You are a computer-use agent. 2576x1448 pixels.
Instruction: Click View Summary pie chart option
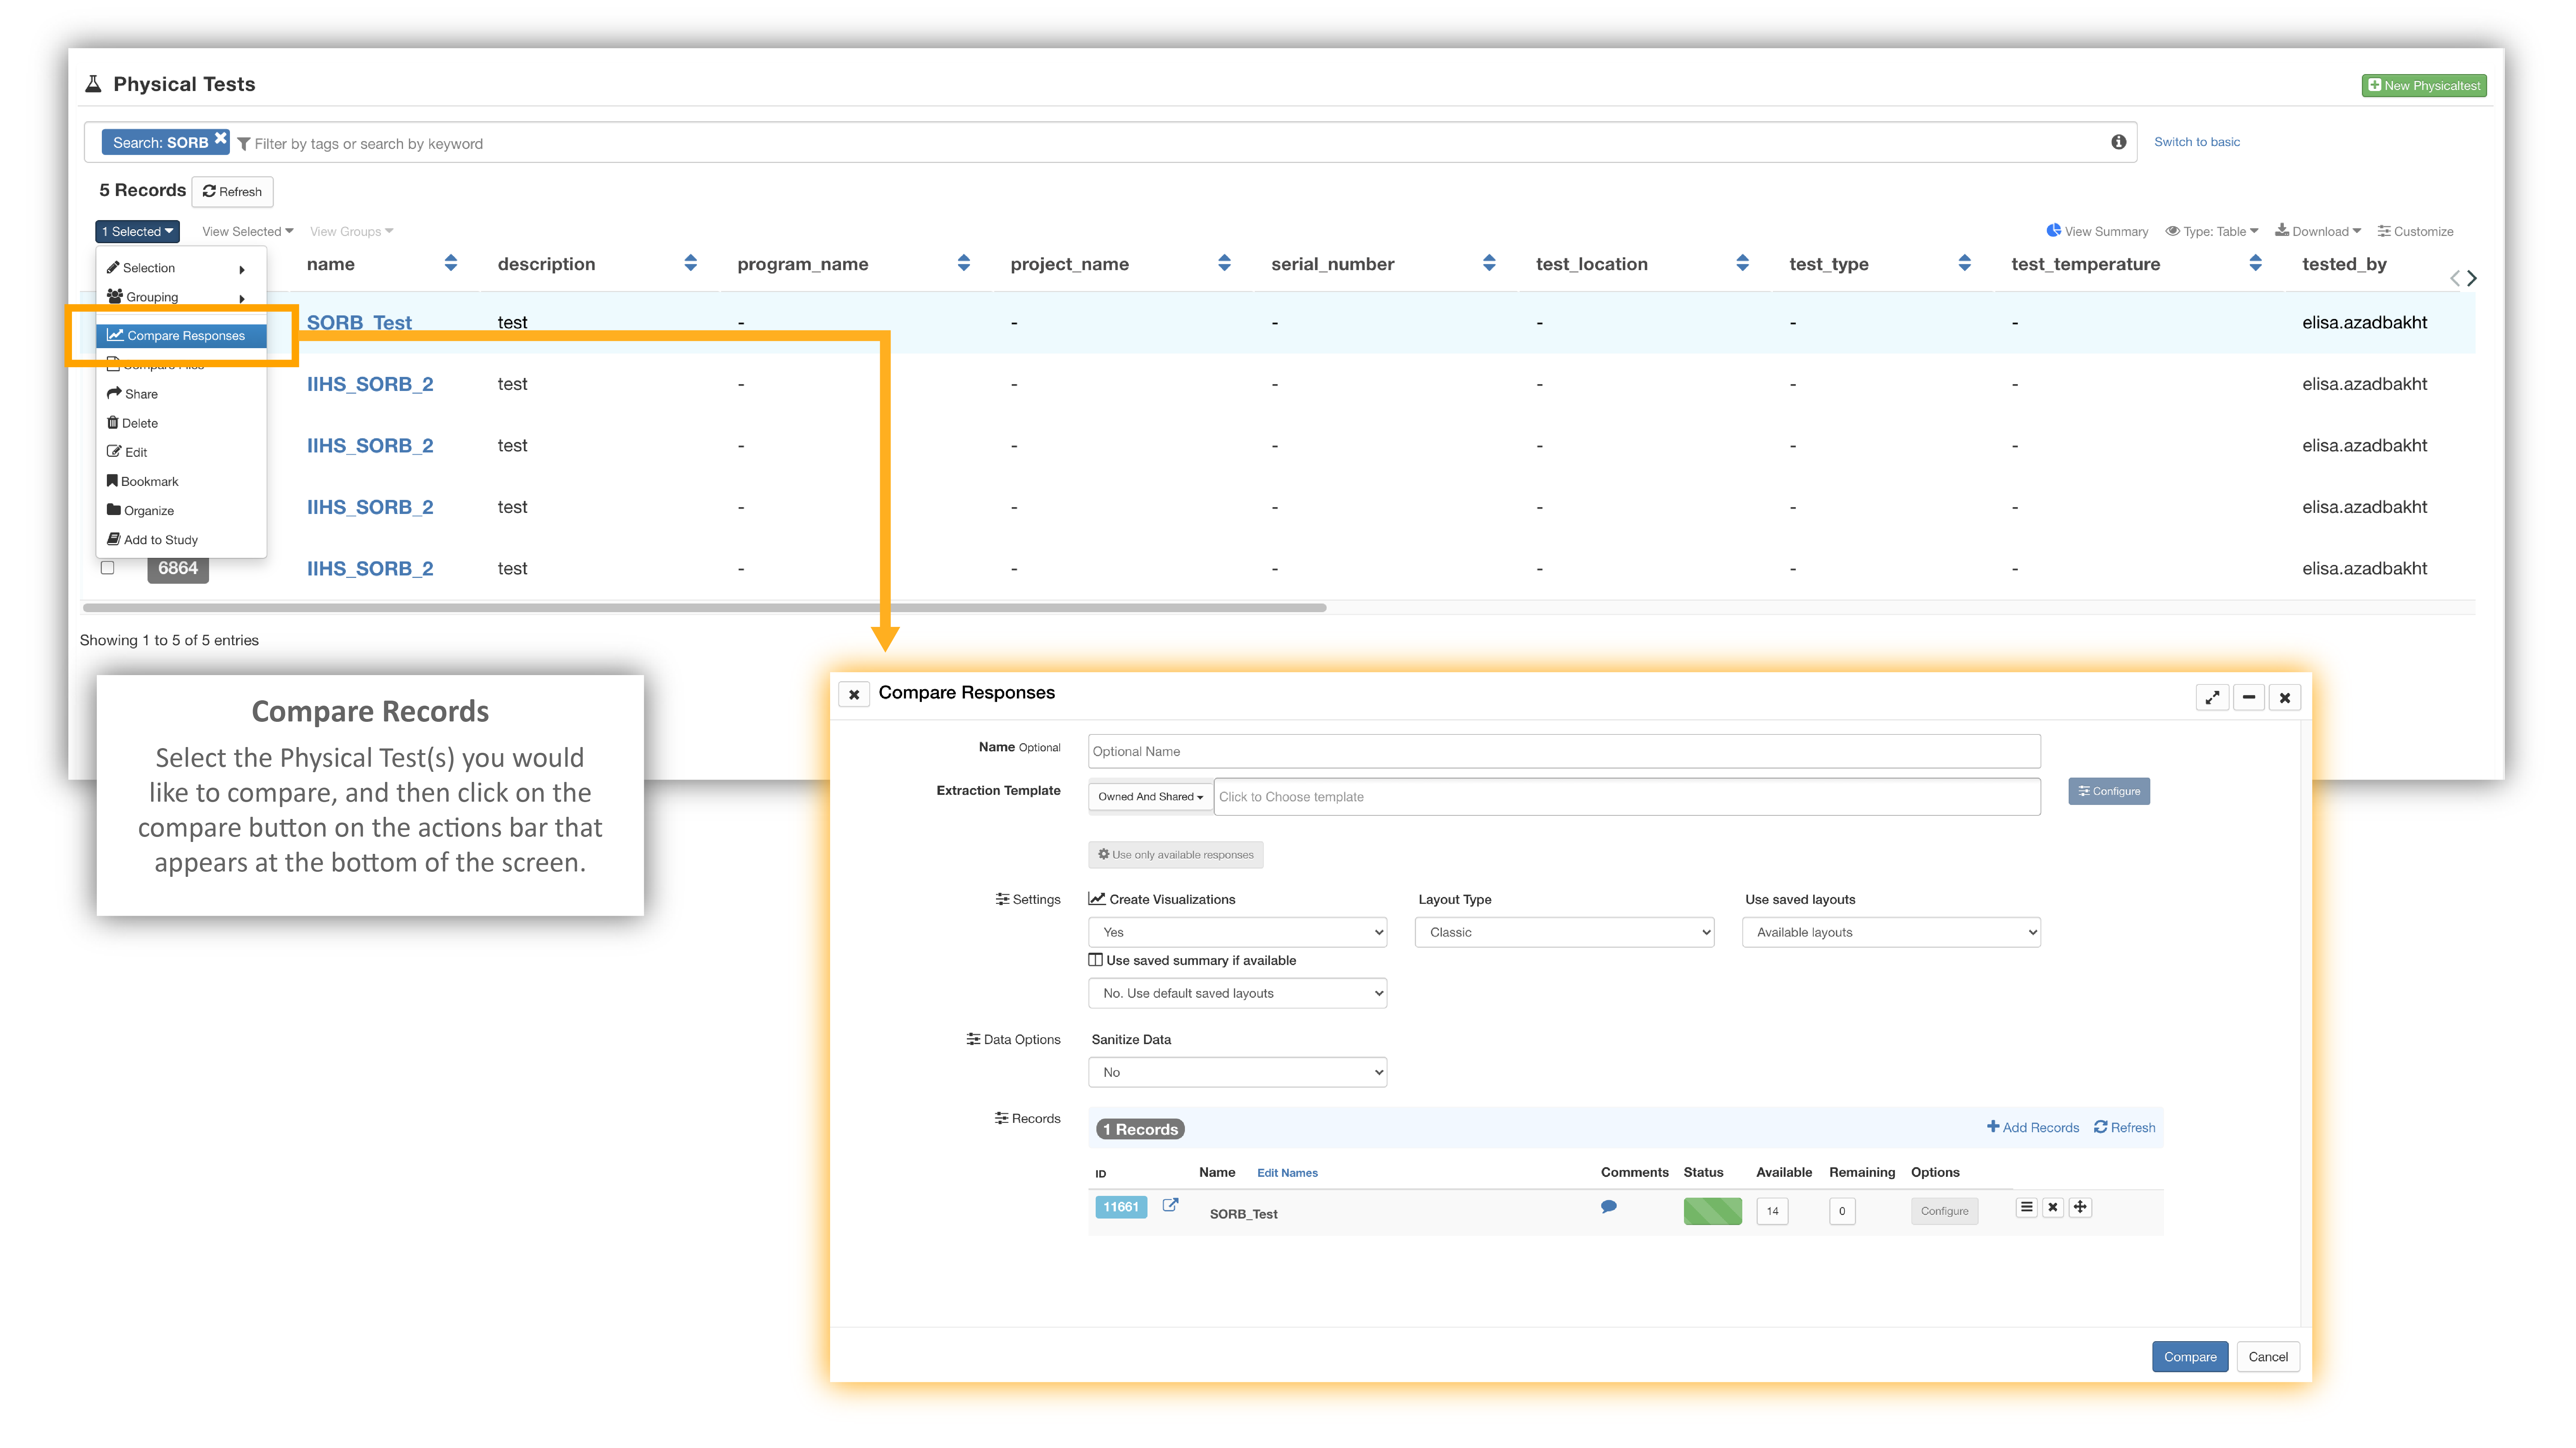[x=2097, y=231]
